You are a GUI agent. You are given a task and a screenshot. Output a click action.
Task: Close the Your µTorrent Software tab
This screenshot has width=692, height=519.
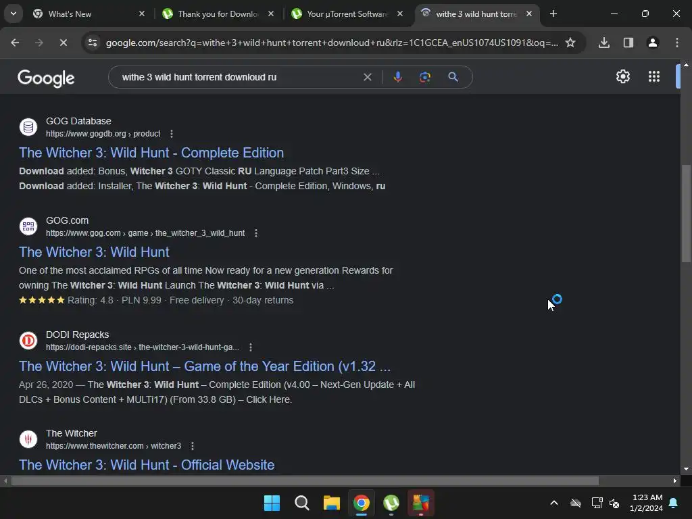click(x=400, y=14)
